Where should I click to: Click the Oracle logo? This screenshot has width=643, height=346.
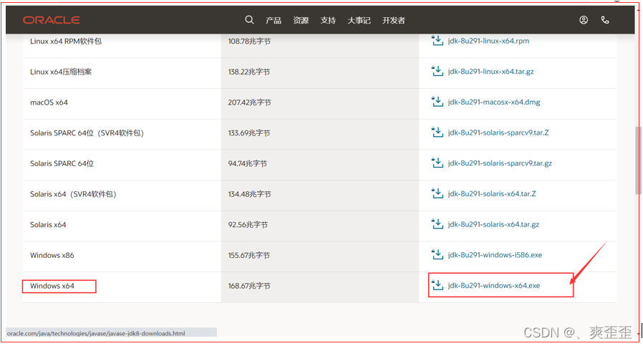click(x=52, y=20)
